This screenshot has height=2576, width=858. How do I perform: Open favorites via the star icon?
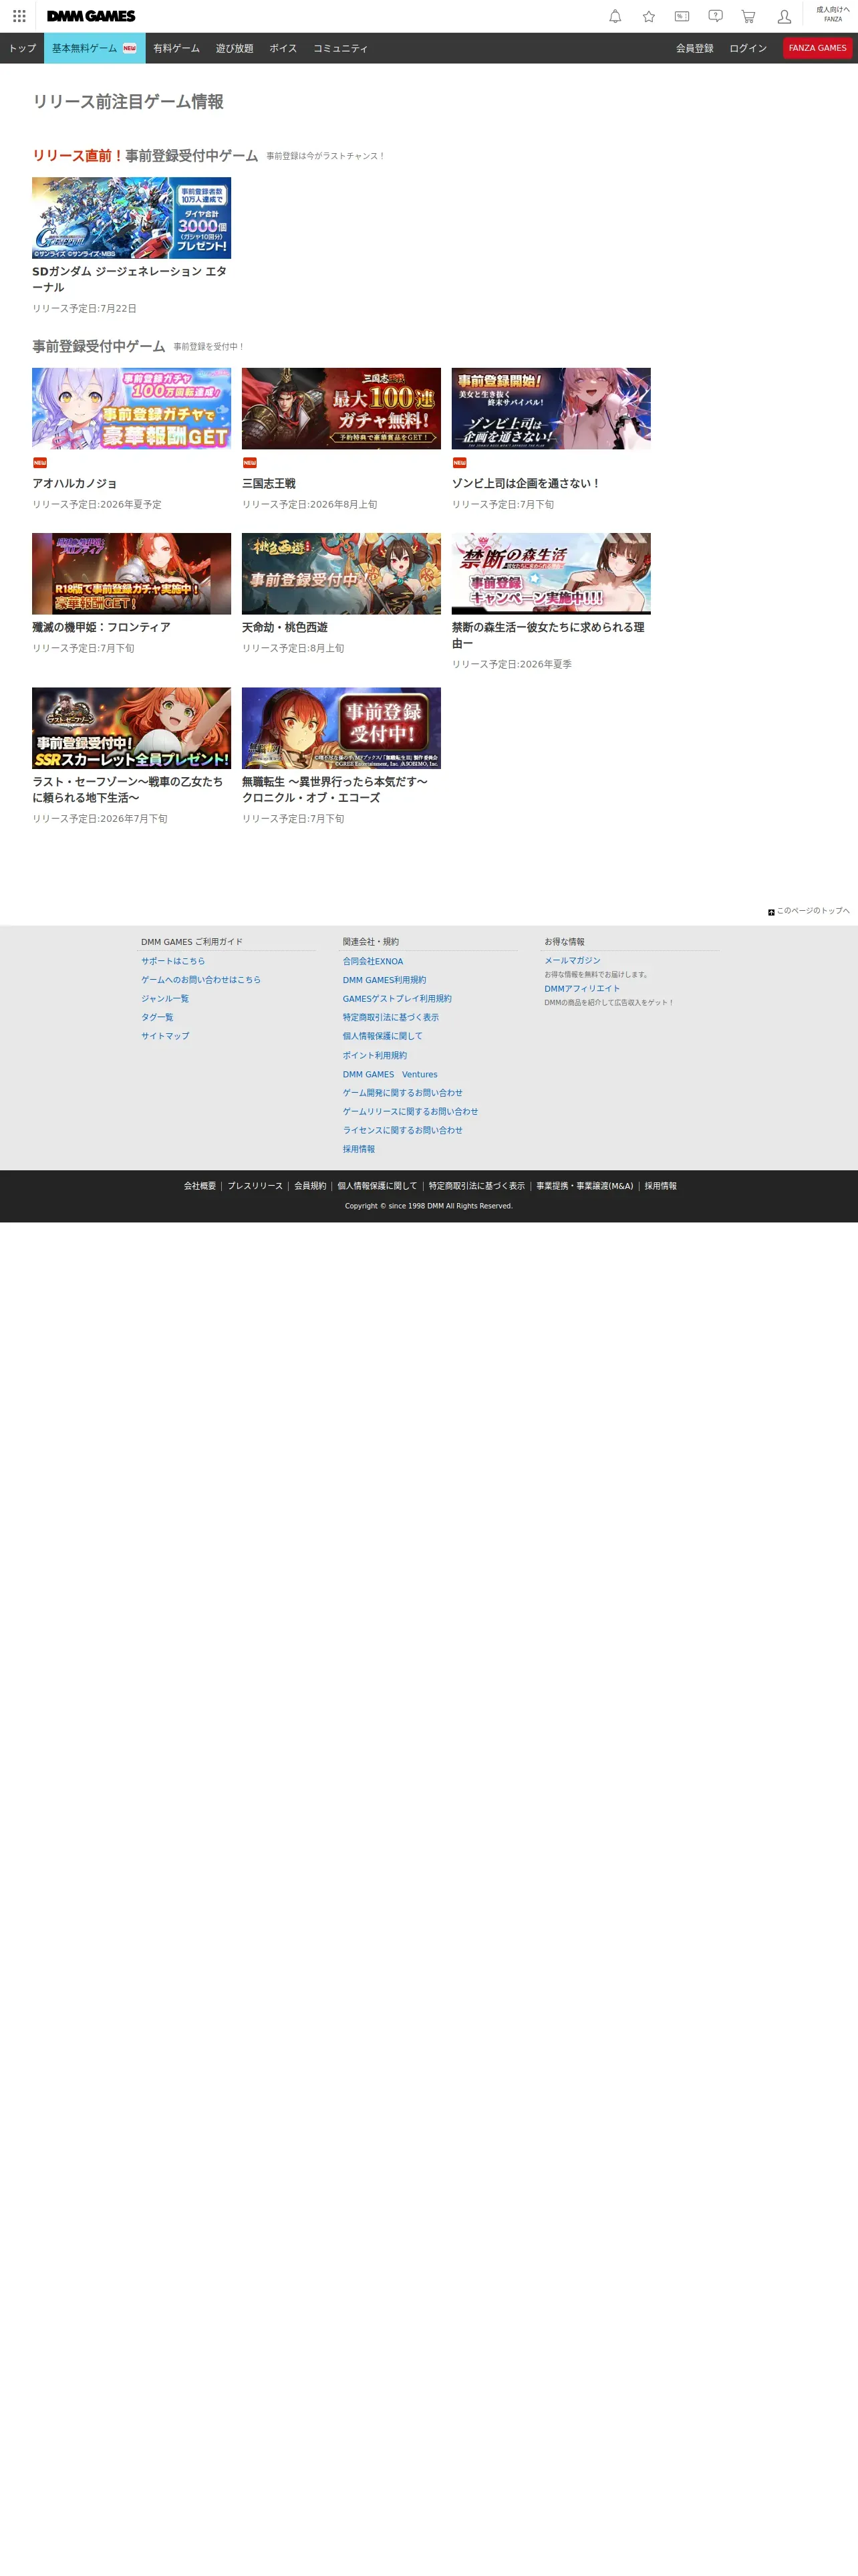click(650, 16)
